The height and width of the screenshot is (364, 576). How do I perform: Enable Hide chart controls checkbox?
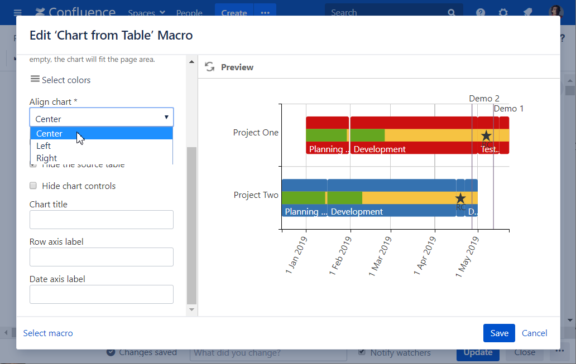pos(33,186)
